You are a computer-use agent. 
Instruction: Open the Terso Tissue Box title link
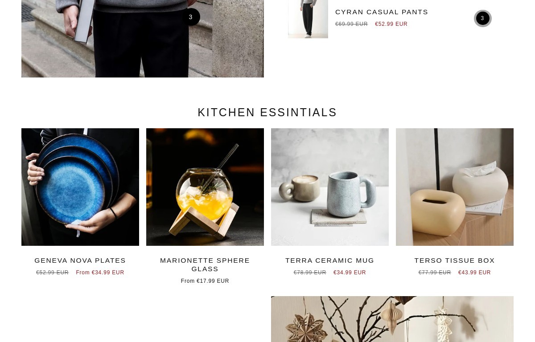(x=455, y=261)
